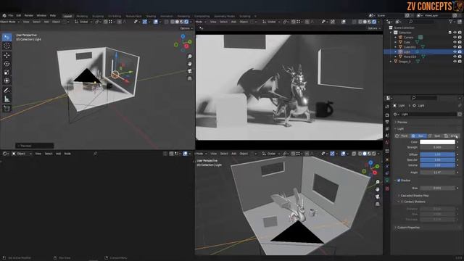This screenshot has height=261, width=464.
Task: Open the Render properties tab icon
Action: pyautogui.click(x=387, y=115)
